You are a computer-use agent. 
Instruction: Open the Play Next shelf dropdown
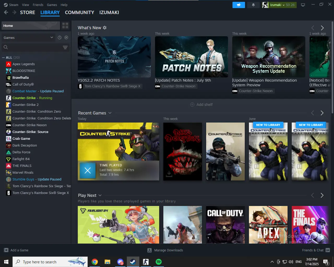point(100,195)
